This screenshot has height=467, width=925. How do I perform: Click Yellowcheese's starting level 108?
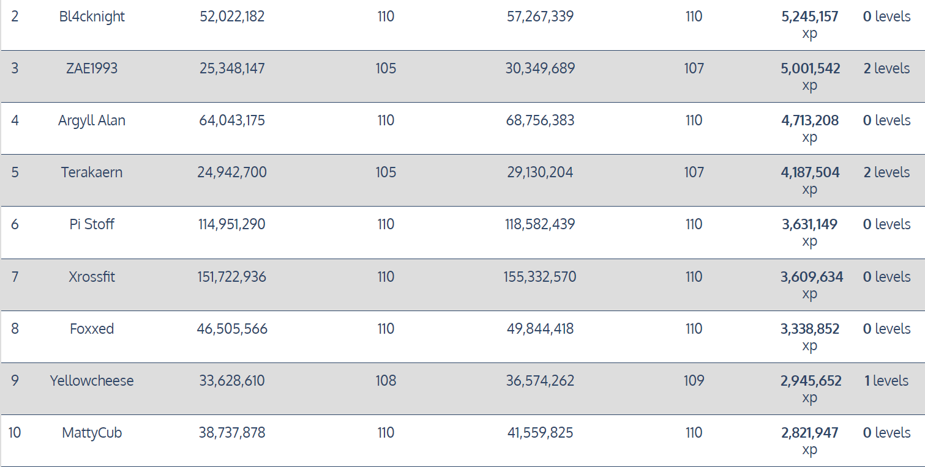pos(386,381)
